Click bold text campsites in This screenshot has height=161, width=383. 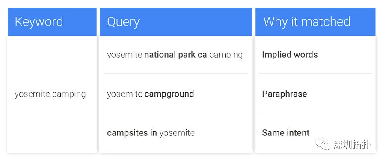[132, 133]
